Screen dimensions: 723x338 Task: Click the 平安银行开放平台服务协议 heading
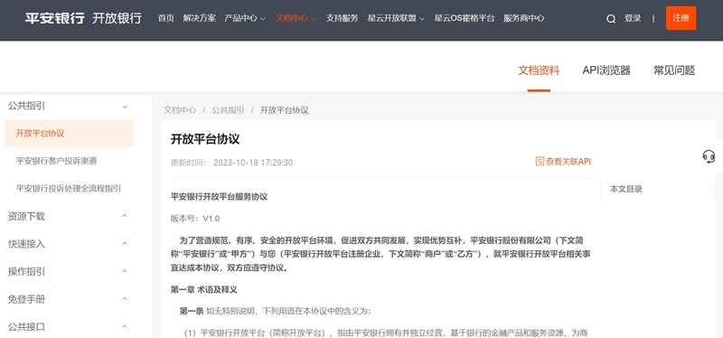pos(219,197)
